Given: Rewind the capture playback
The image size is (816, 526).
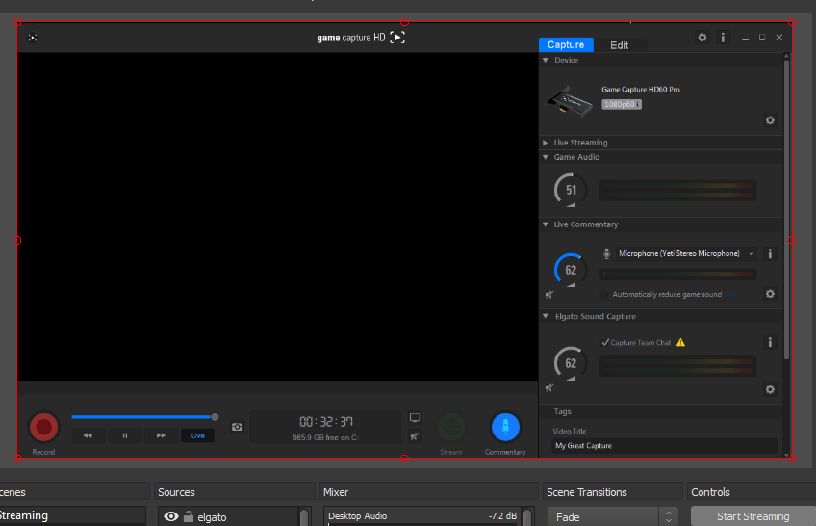Looking at the screenshot, I should click(x=88, y=435).
